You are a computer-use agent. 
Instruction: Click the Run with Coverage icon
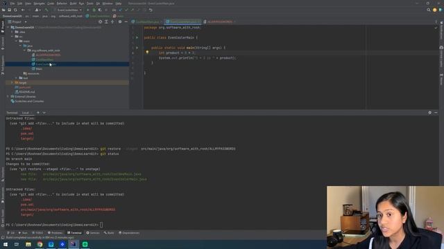pos(100,10)
